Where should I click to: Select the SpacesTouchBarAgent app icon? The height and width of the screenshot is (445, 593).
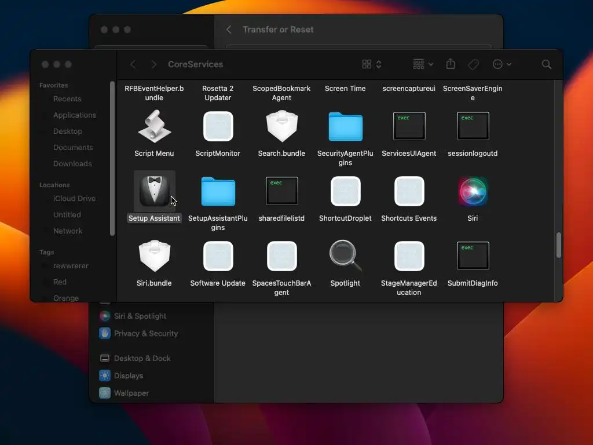pos(282,256)
